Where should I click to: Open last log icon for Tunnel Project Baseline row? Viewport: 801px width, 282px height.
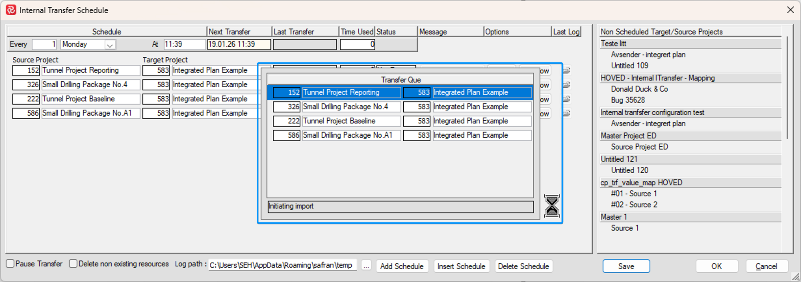point(567,99)
